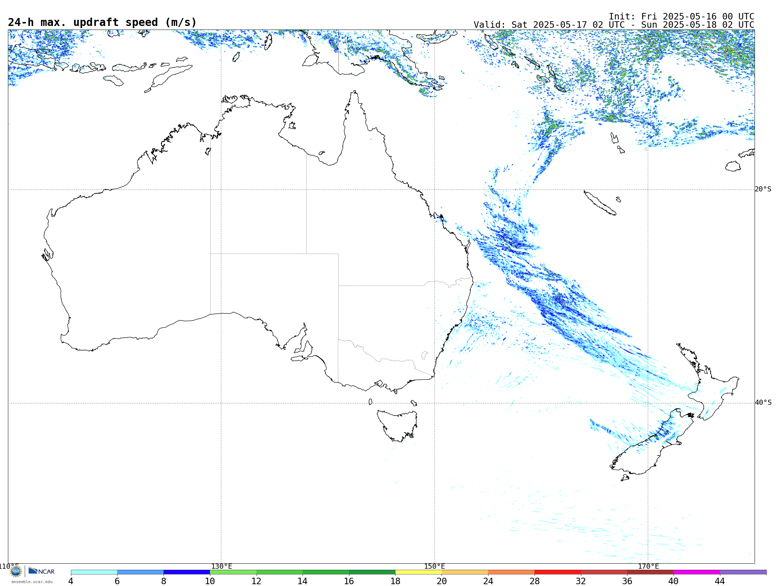Click the colorbar tick label '44'

(720, 581)
